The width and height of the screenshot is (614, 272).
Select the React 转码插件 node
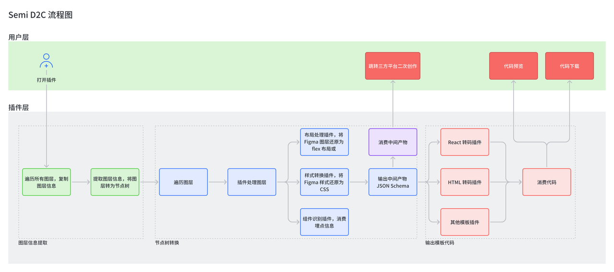[x=465, y=142]
